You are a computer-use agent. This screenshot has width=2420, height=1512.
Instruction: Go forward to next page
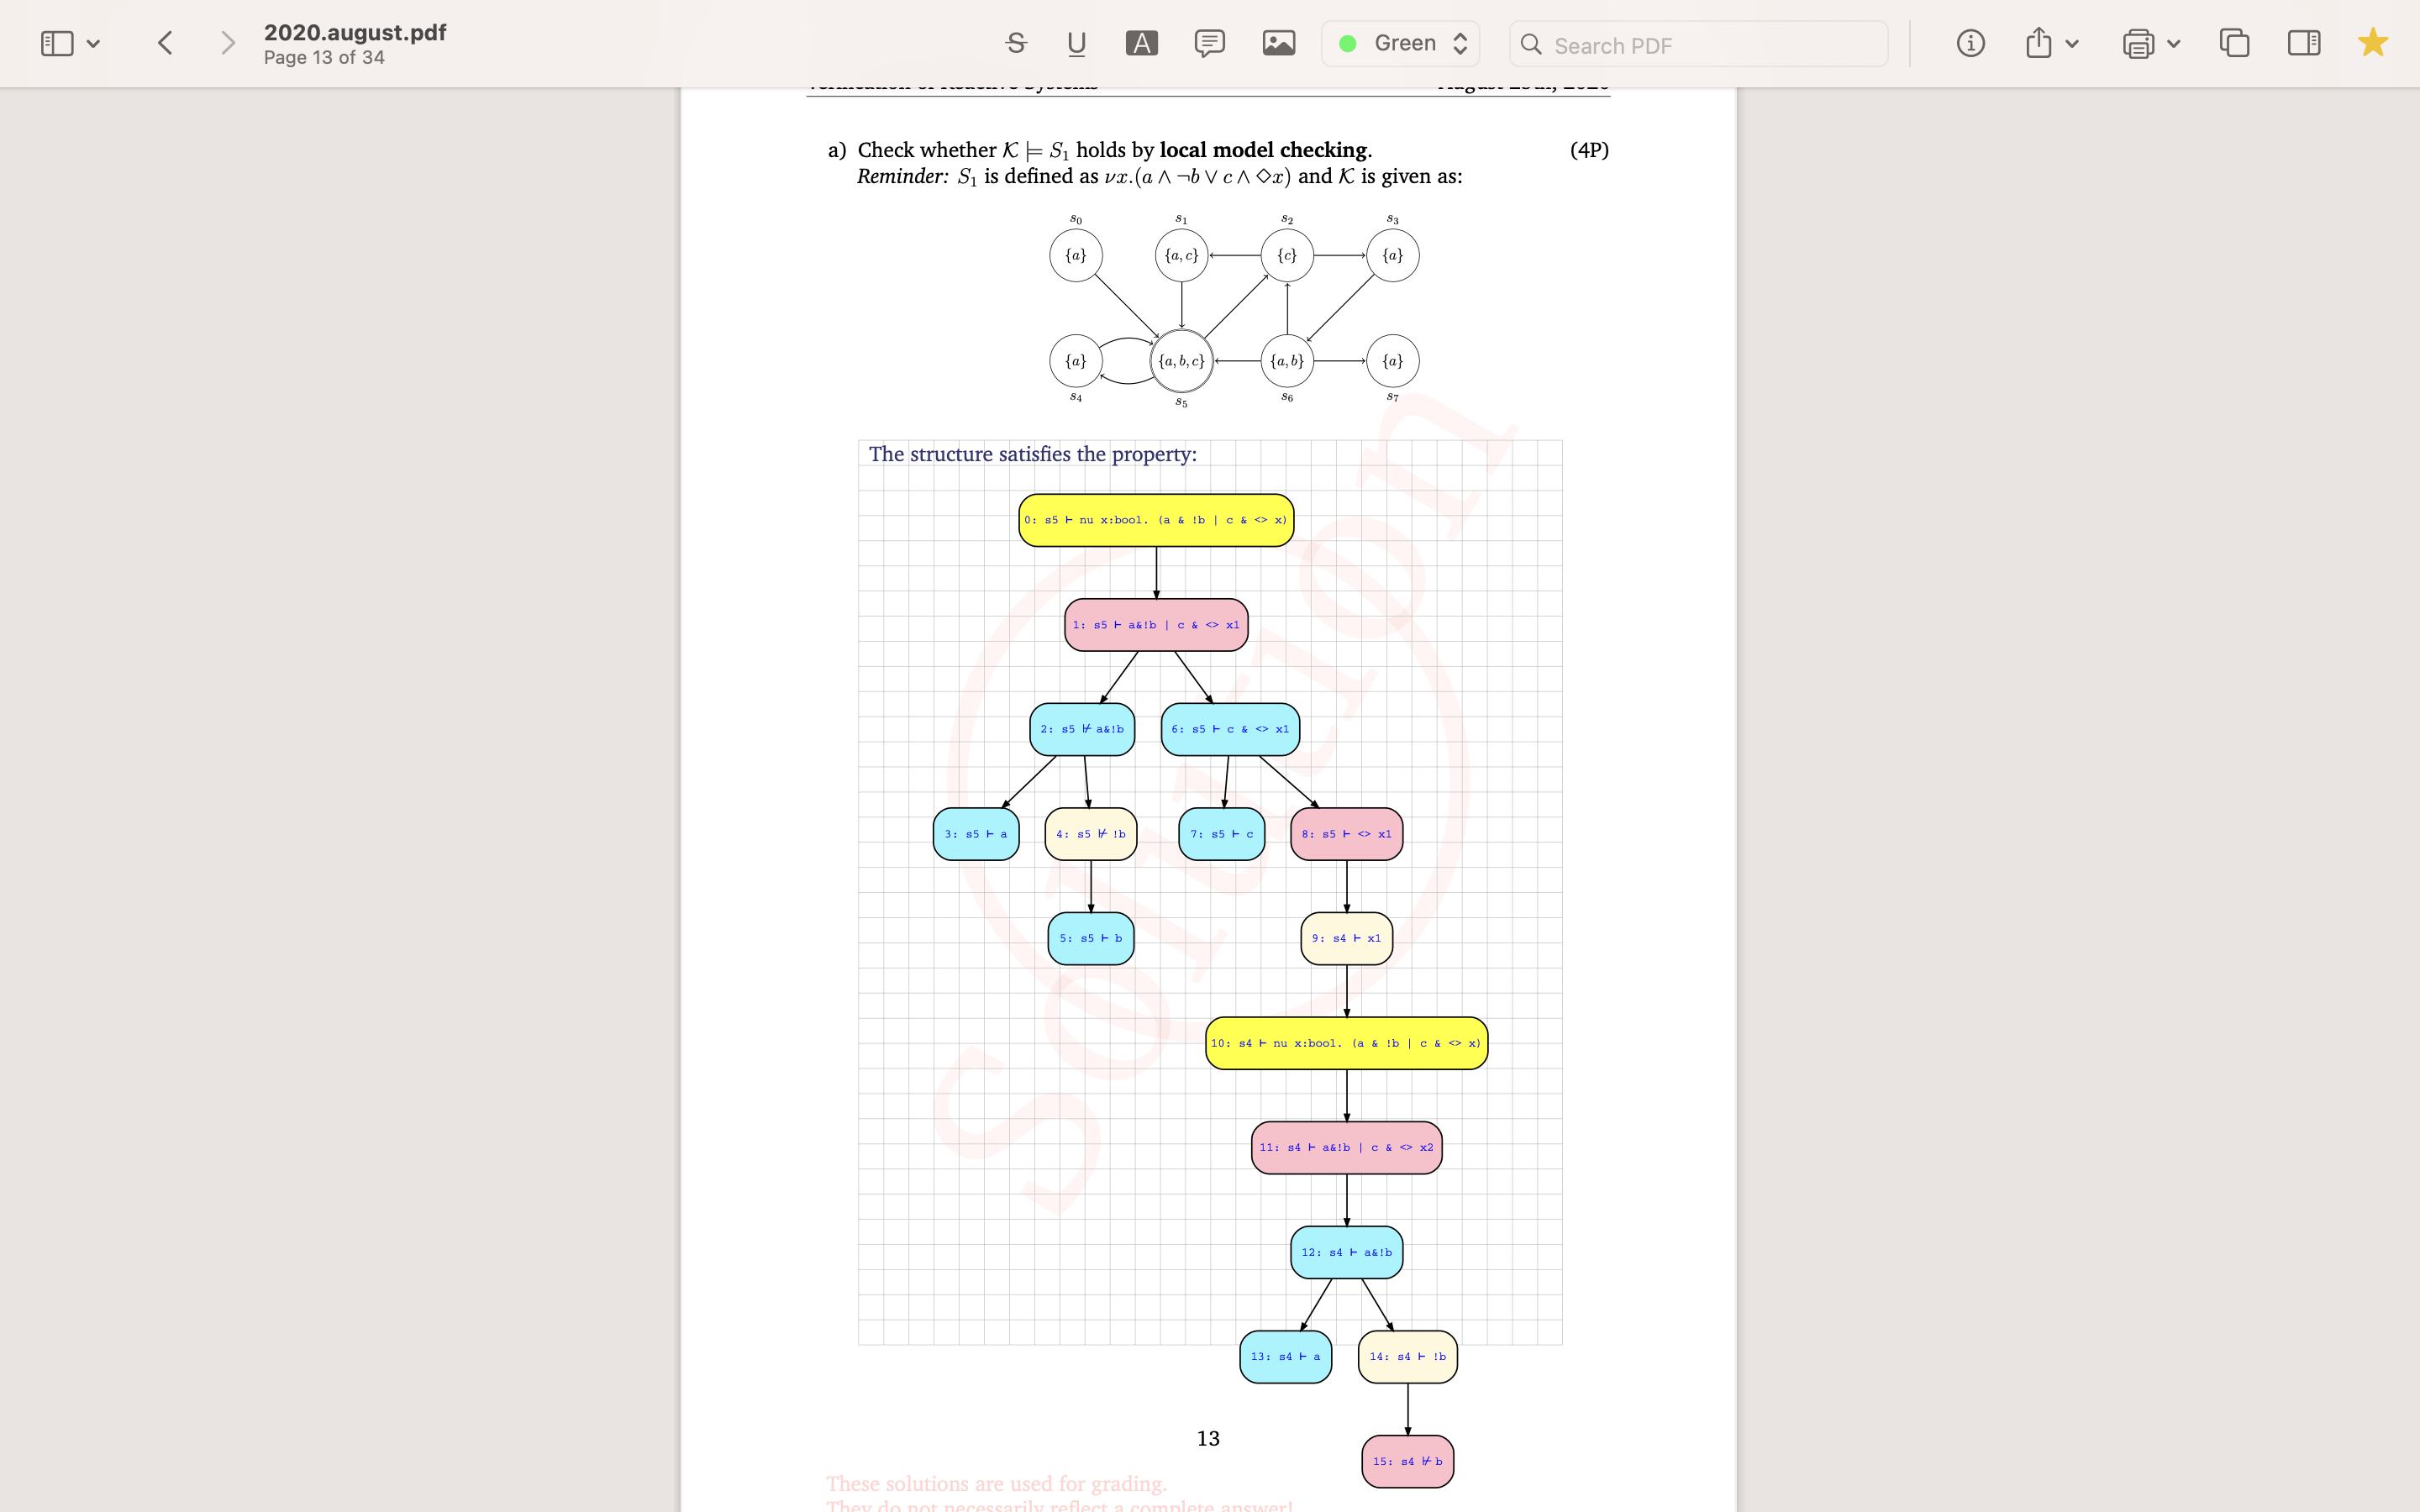[x=228, y=43]
